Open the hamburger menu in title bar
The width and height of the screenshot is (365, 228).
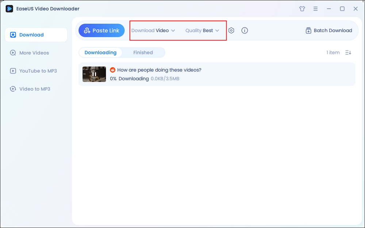point(315,9)
